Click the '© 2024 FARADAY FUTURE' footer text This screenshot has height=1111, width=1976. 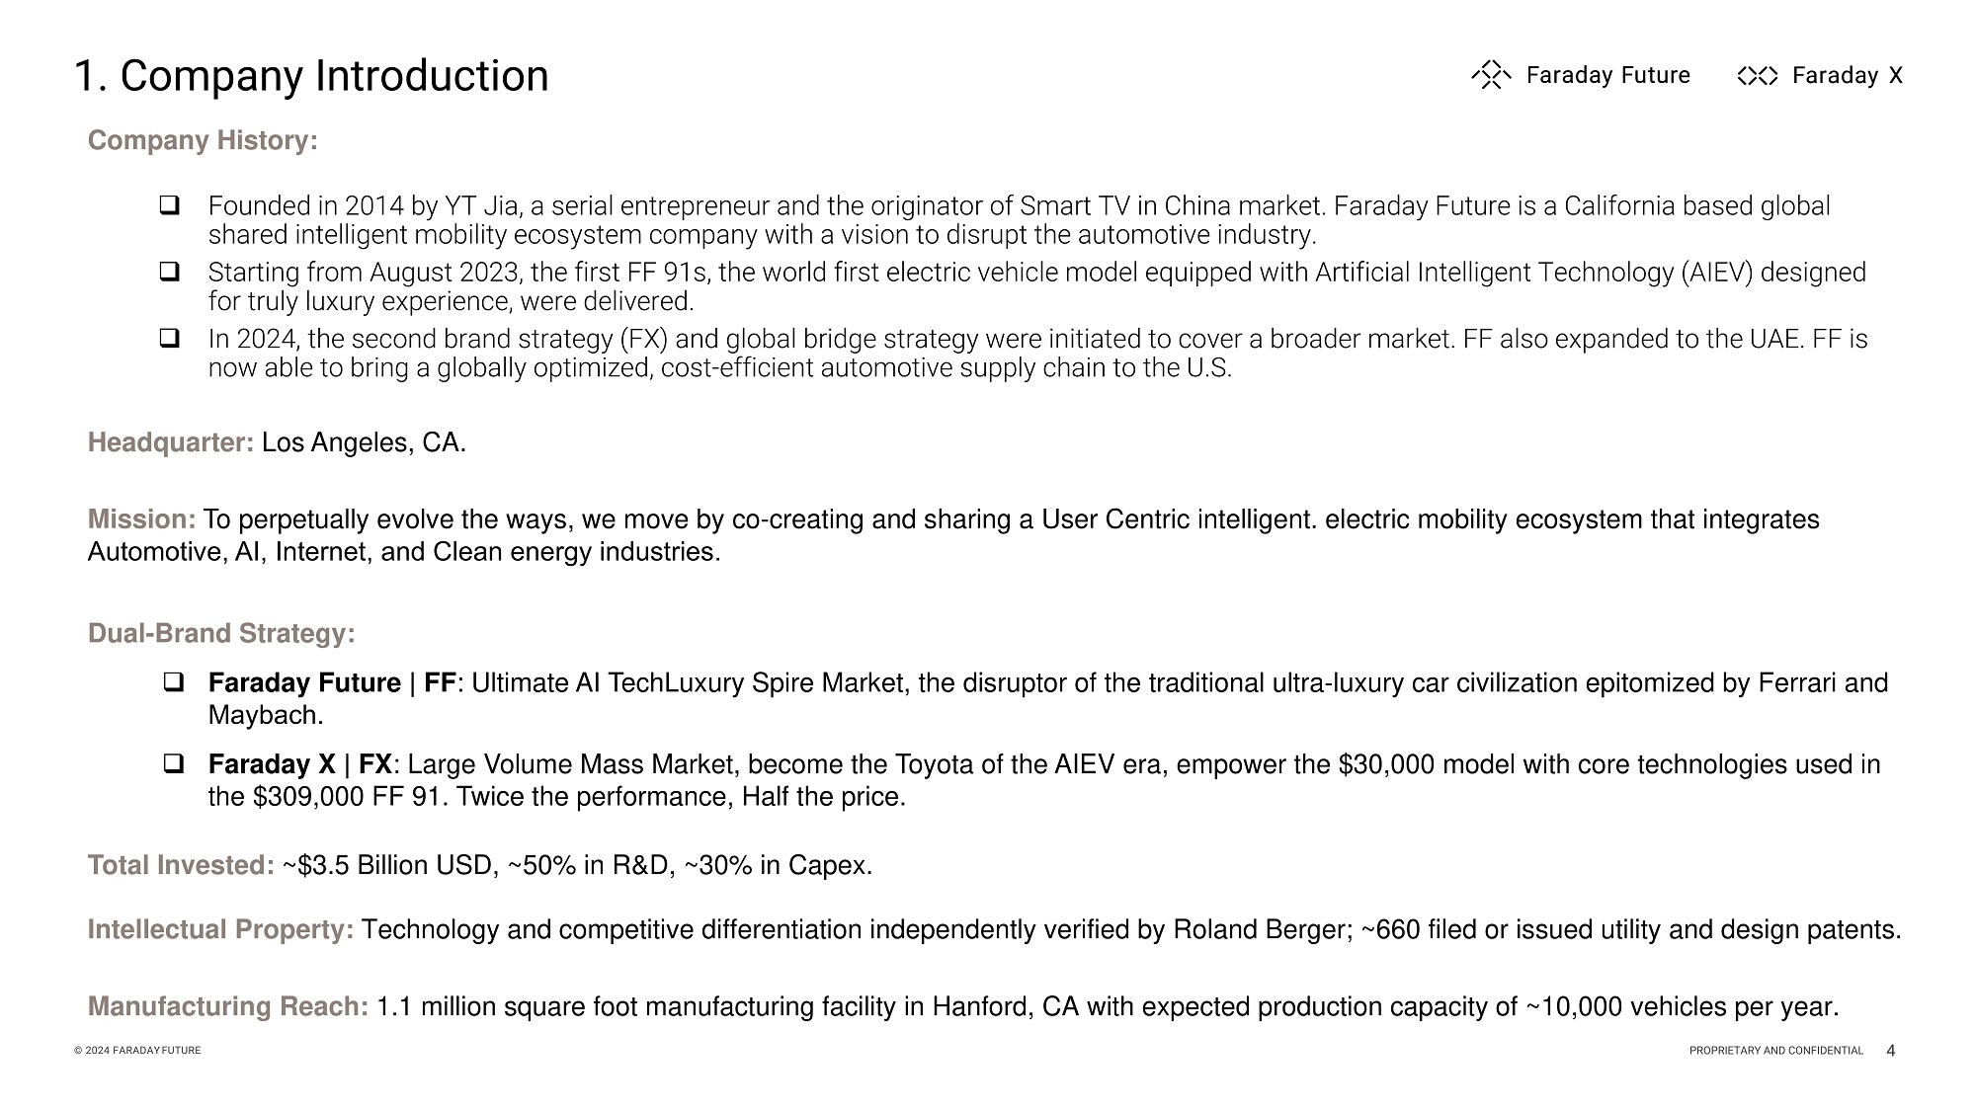(x=137, y=1051)
